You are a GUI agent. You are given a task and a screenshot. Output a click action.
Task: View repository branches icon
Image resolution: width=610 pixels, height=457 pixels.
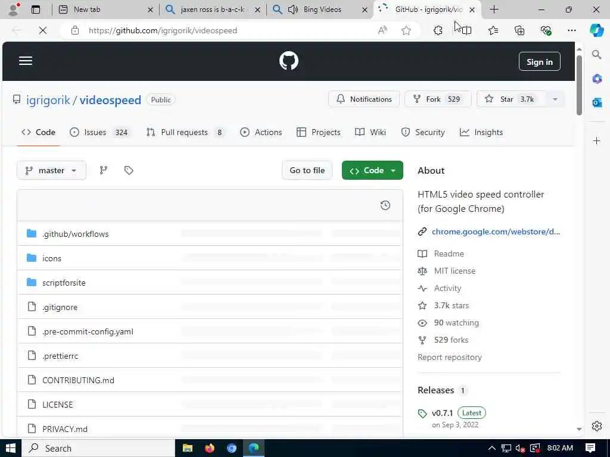pos(104,171)
